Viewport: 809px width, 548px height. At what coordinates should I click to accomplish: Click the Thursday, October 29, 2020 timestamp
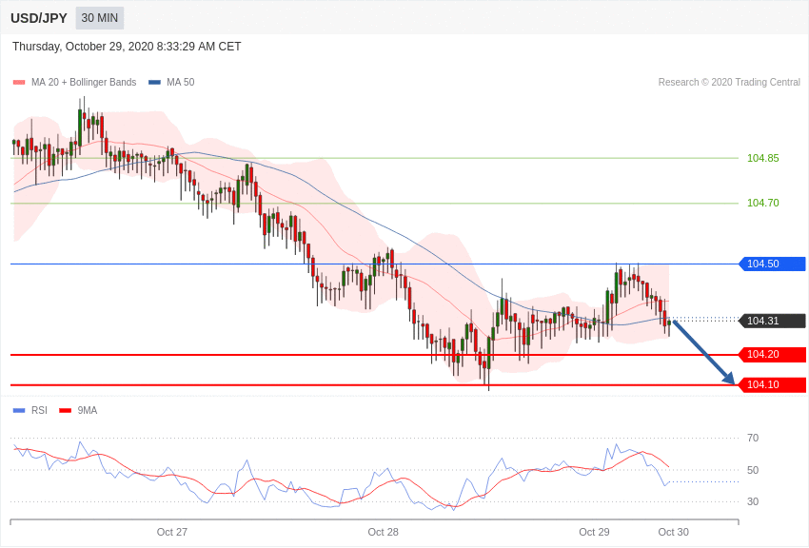pyautogui.click(x=127, y=47)
